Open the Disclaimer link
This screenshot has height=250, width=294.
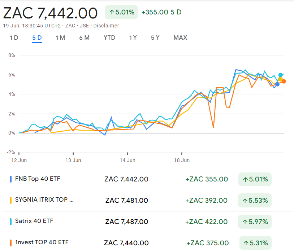pos(106,26)
